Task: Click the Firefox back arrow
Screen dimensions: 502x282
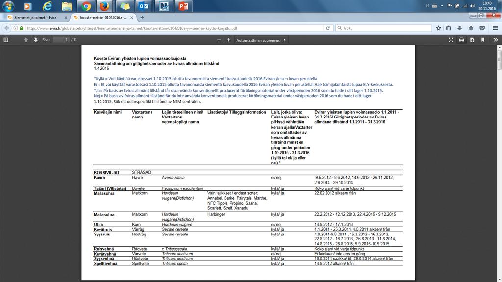Action: [7, 28]
